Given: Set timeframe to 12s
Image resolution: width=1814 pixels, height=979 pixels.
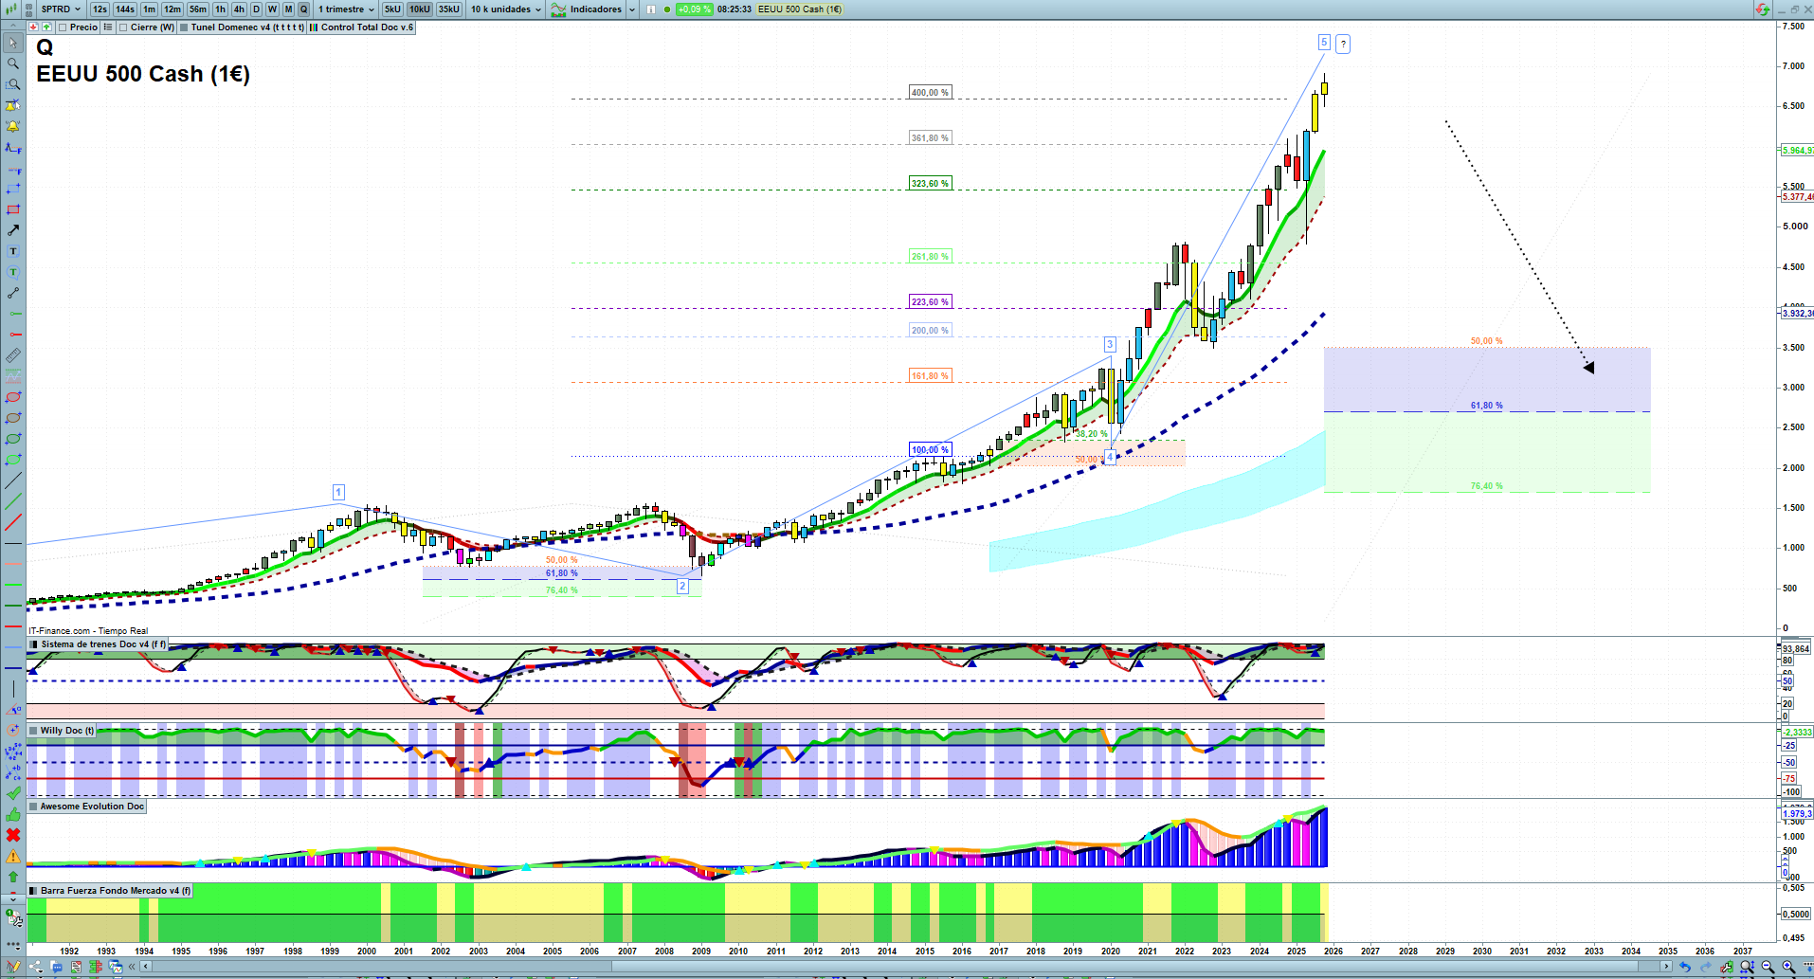Looking at the screenshot, I should [100, 9].
